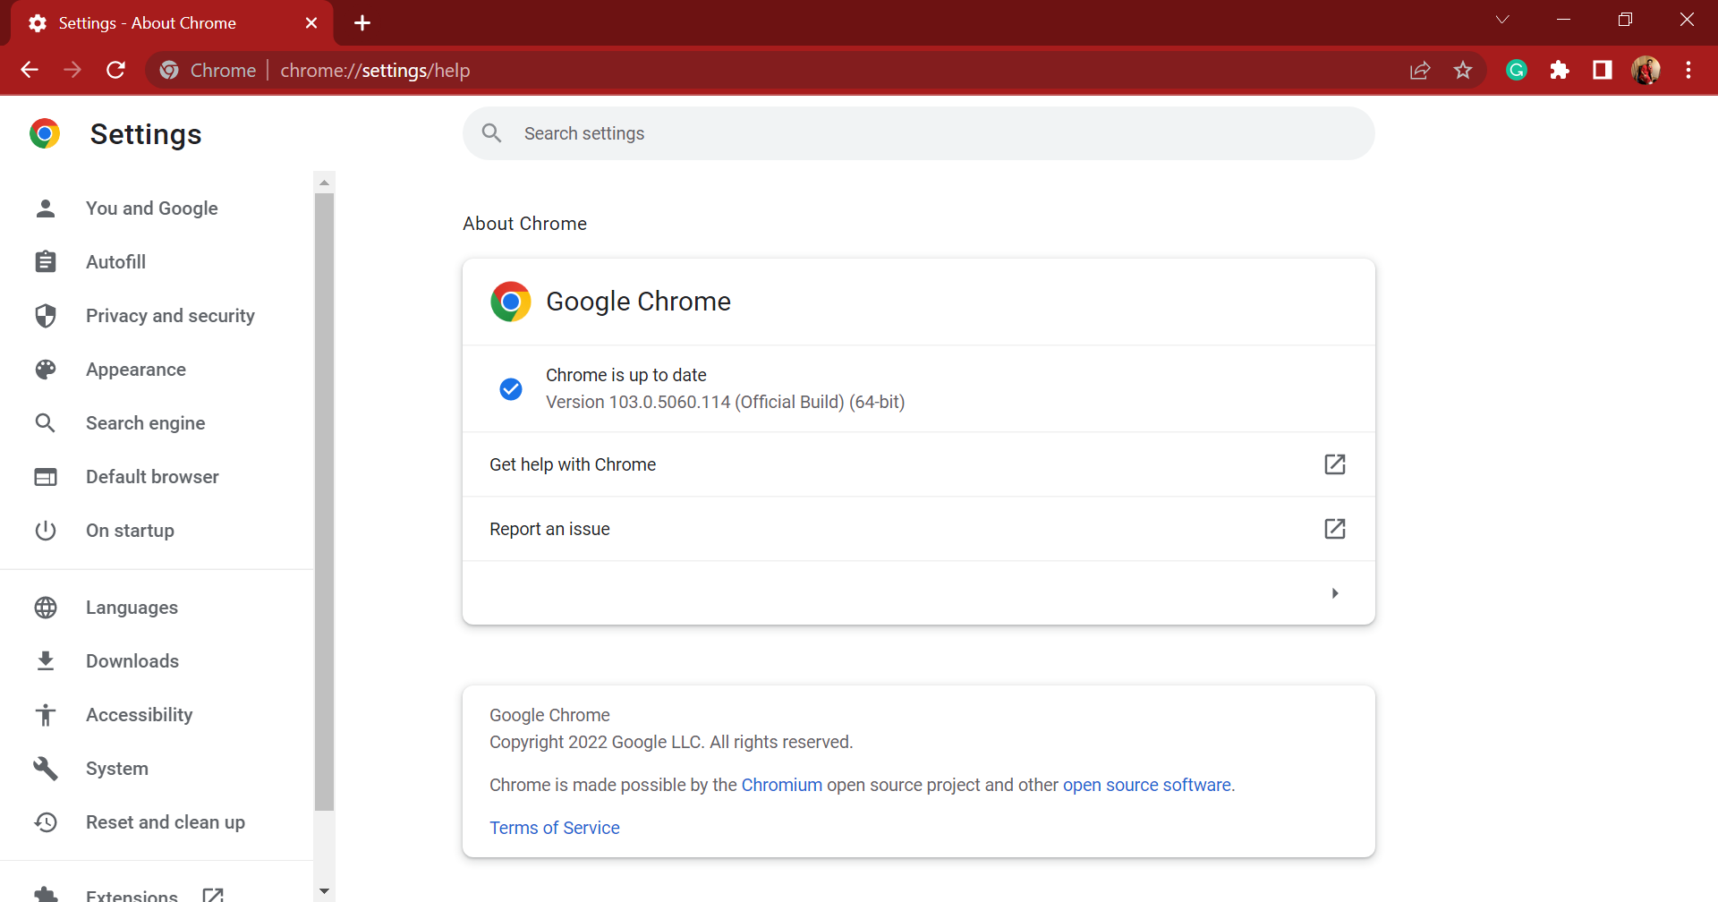Toggle the side panel icon
The height and width of the screenshot is (902, 1718).
(1603, 70)
